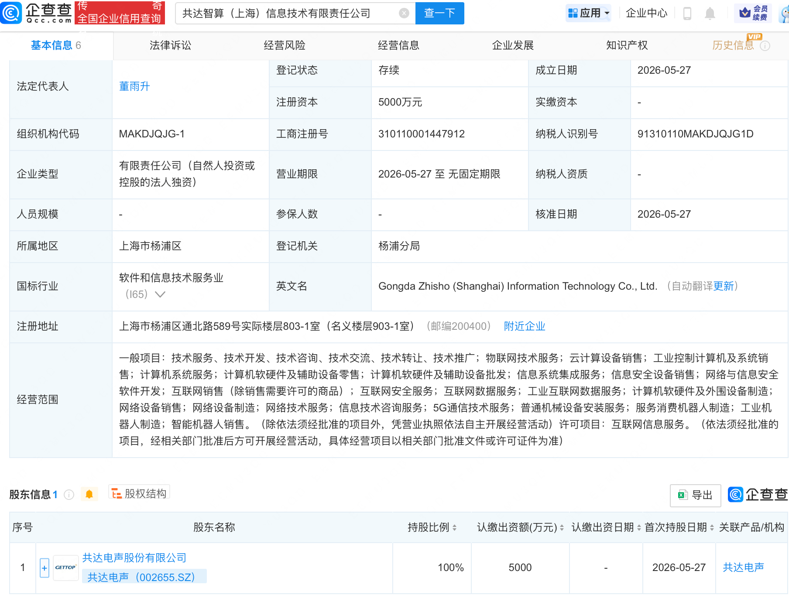Click the 共达电声 (002655.SZ) stock tag

pos(144,577)
